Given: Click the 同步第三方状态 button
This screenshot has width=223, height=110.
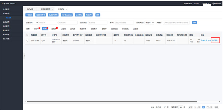Looking at the screenshot, I should pos(67,15).
